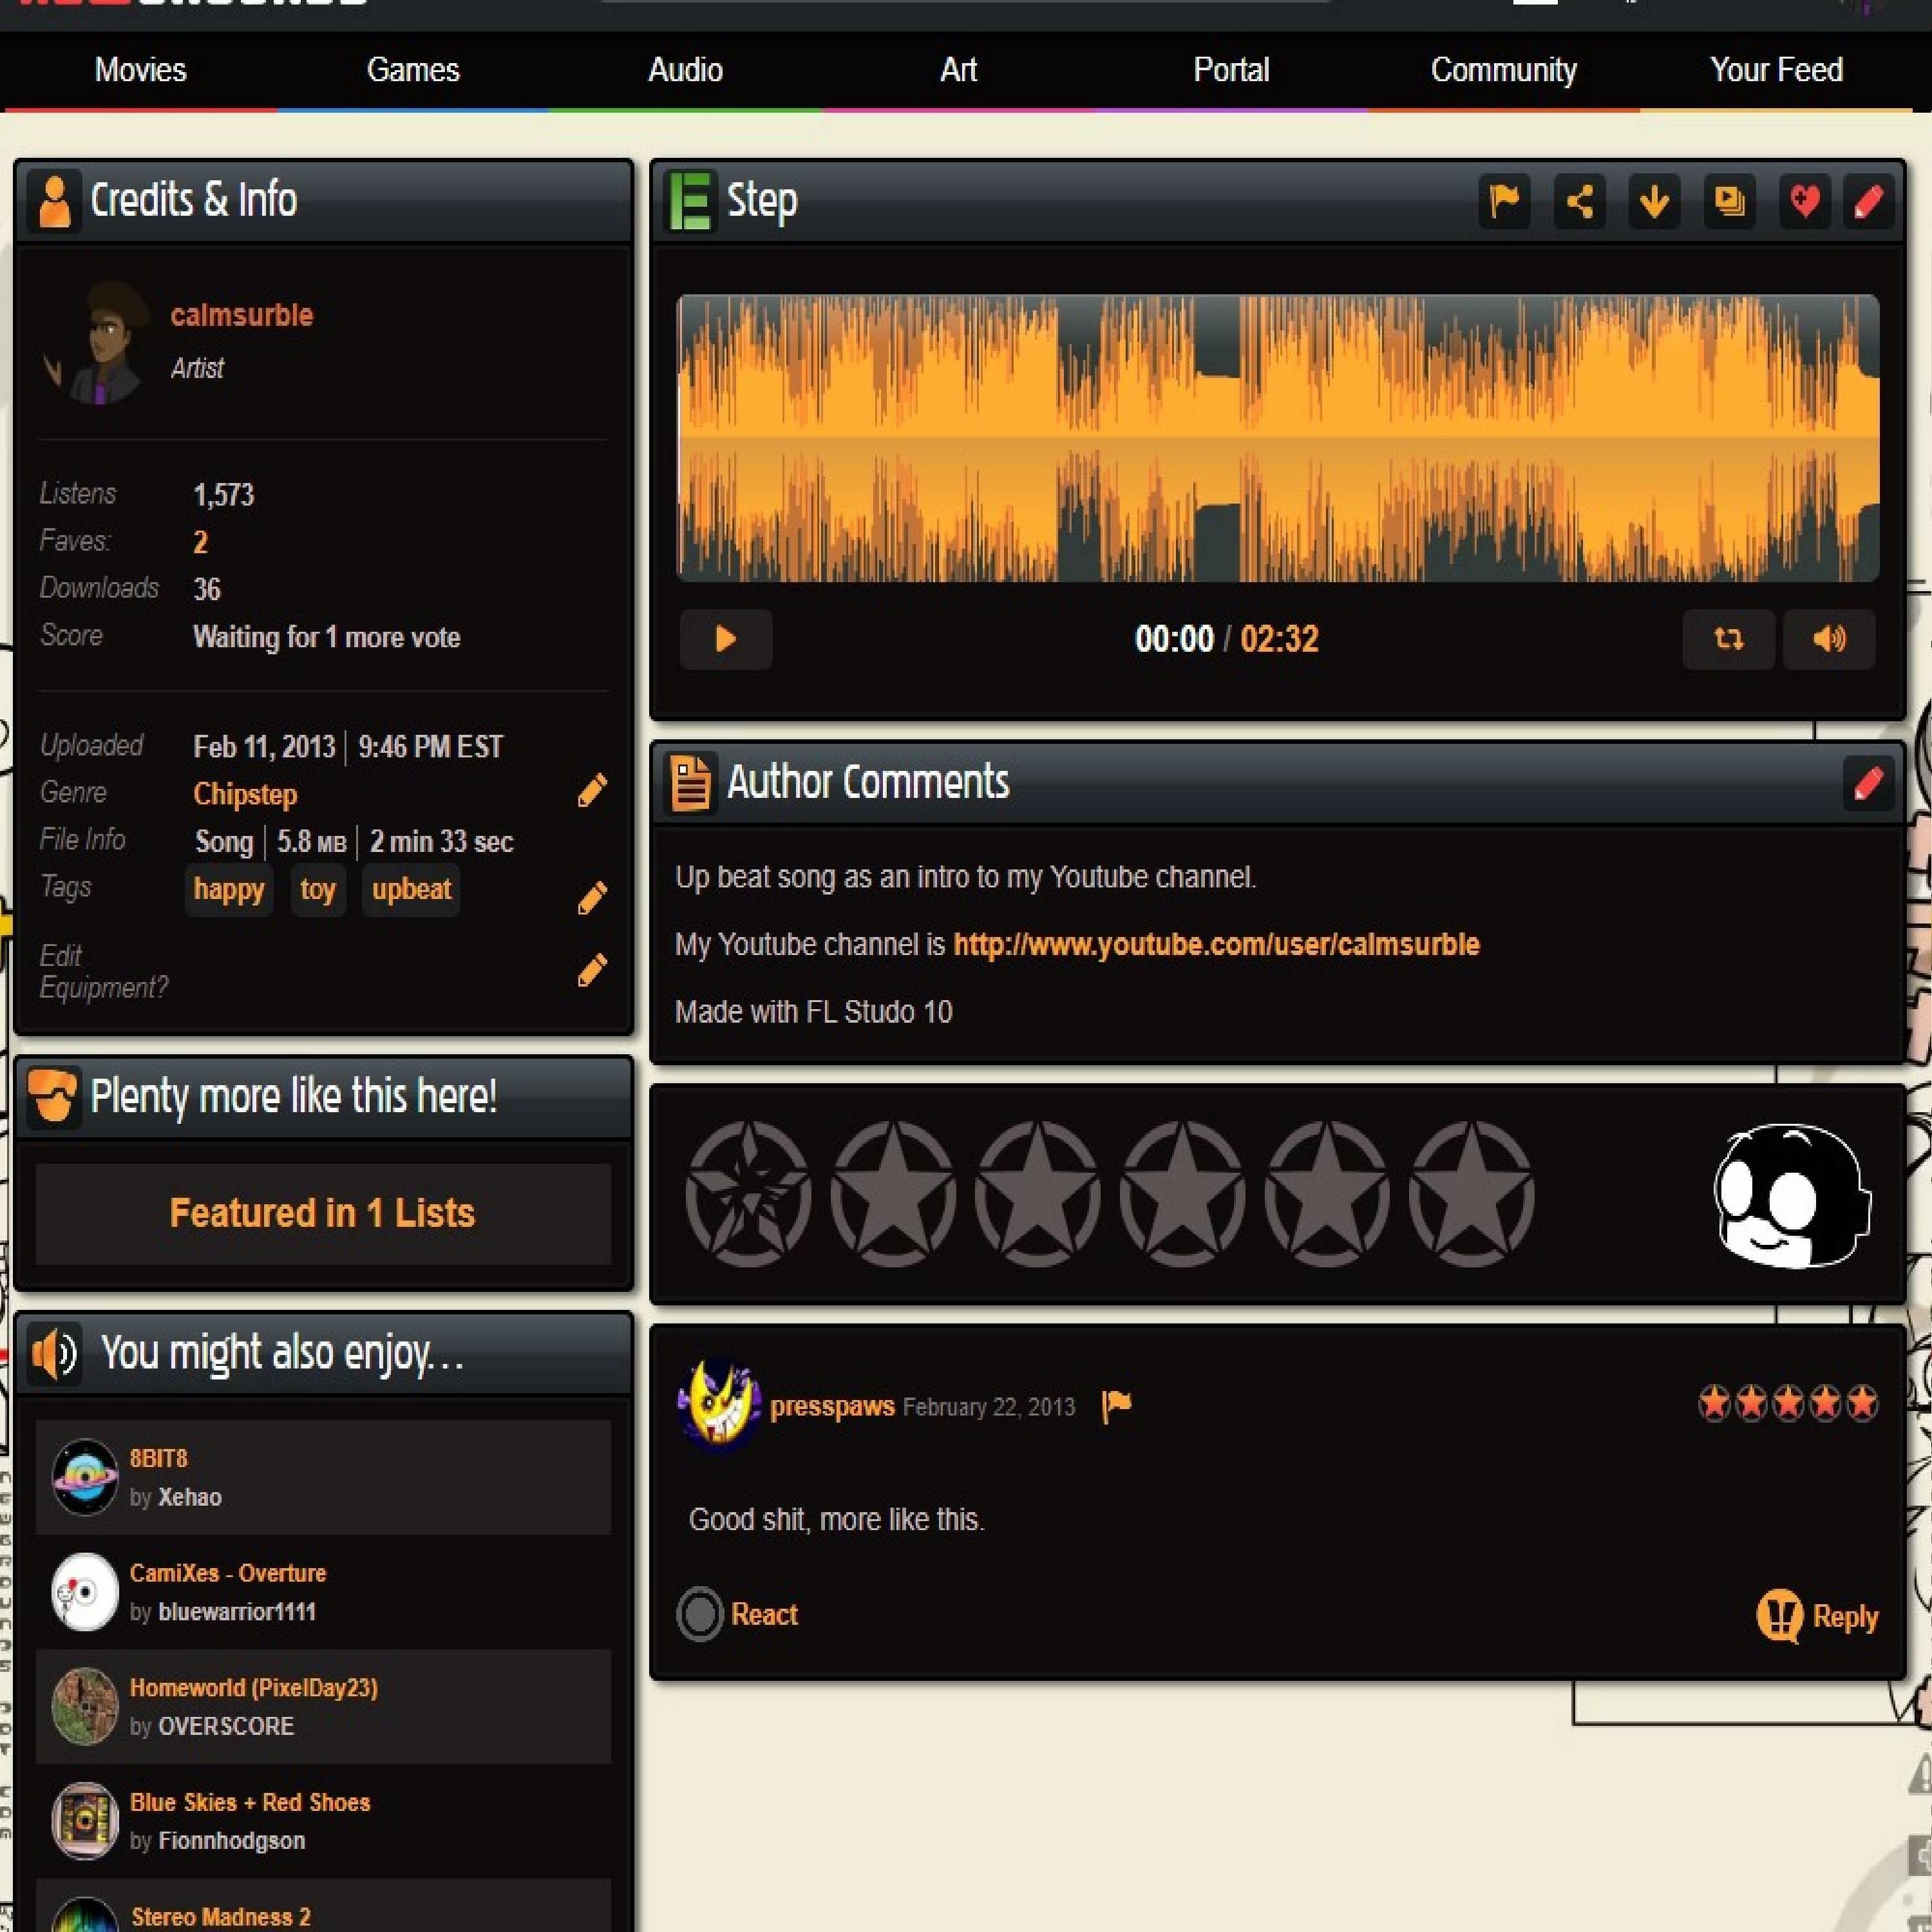Toggle loop playback button
The image size is (1932, 1932).
(1728, 639)
